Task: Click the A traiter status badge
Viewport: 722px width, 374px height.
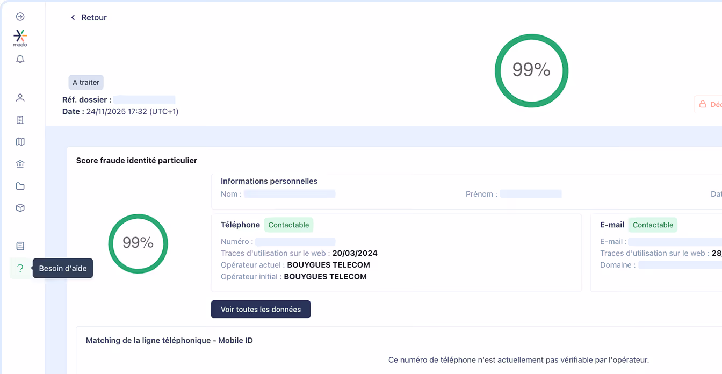Action: click(85, 82)
